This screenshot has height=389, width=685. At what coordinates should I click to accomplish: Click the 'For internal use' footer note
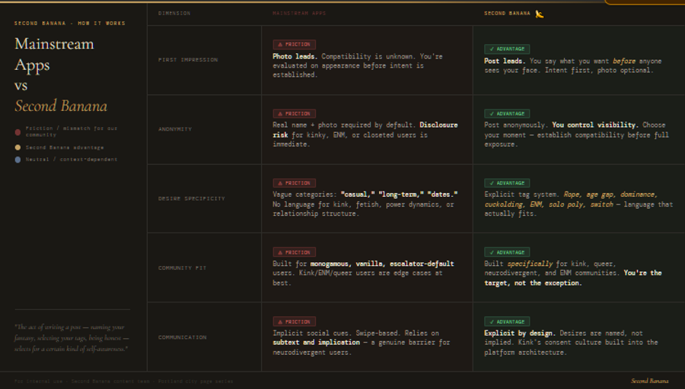click(123, 381)
